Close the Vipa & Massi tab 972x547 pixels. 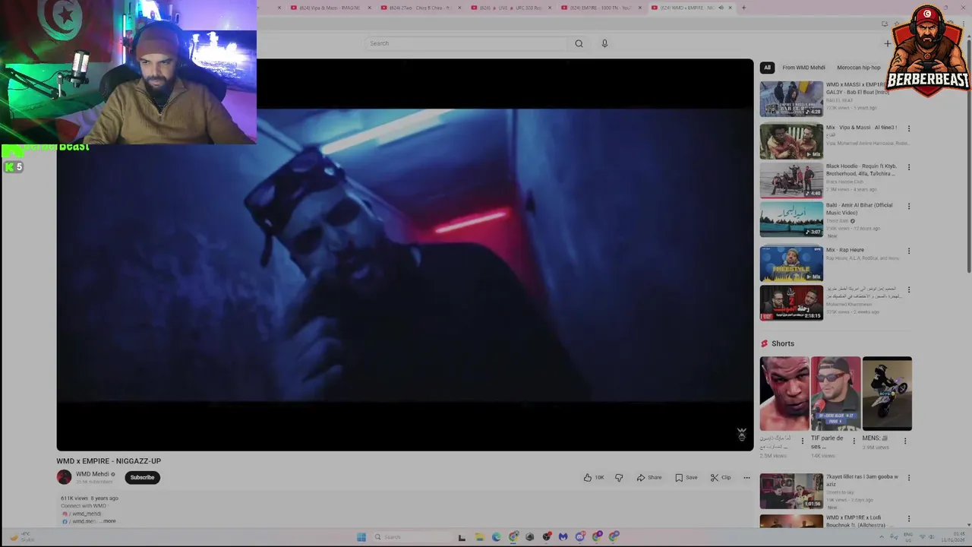369,8
